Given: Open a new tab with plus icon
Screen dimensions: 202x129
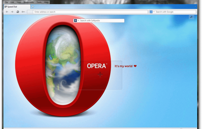Looking at the screenshot, I should 33,6.
